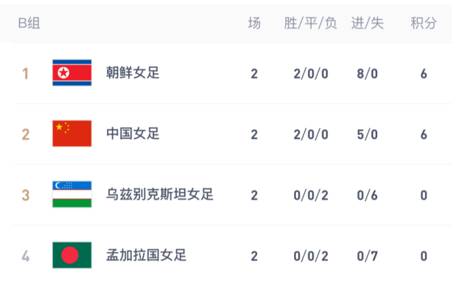Click rank number 3 in the table
Viewport: 452px width, 282px height.
pyautogui.click(x=25, y=195)
